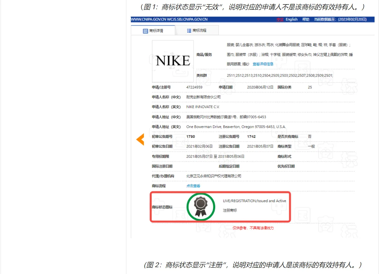Click the NIKE trademark image
The width and height of the screenshot is (379, 274).
tap(173, 61)
